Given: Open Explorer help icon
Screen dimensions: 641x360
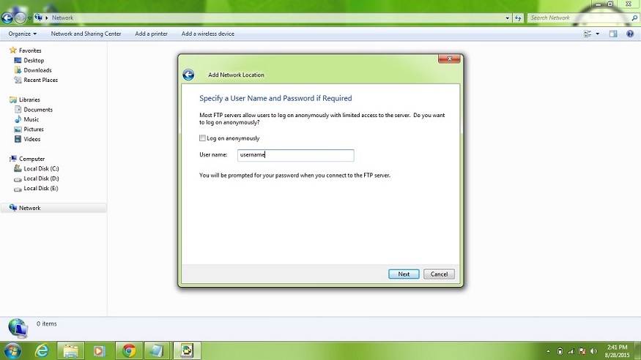Looking at the screenshot, I should click(630, 34).
